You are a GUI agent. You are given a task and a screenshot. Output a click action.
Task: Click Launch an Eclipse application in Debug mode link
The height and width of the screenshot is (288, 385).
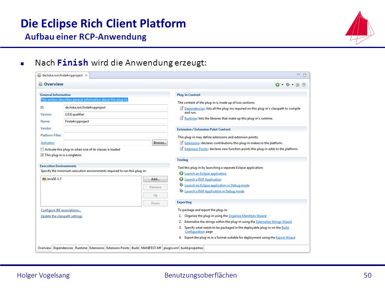[217, 185]
